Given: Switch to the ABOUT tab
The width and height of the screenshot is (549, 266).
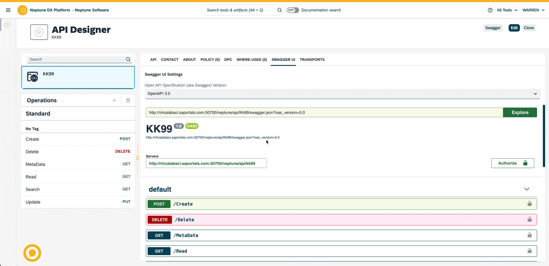Looking at the screenshot, I should point(189,60).
